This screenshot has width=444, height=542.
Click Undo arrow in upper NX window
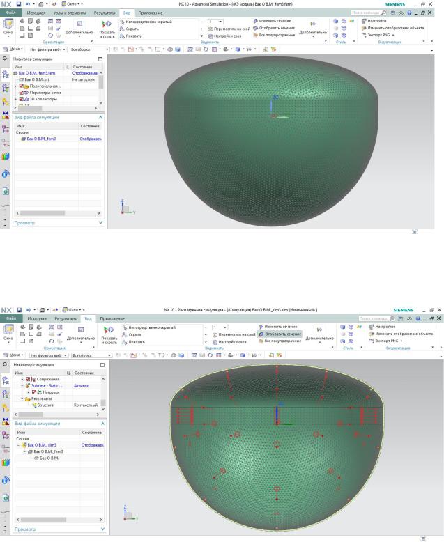pos(28,4)
